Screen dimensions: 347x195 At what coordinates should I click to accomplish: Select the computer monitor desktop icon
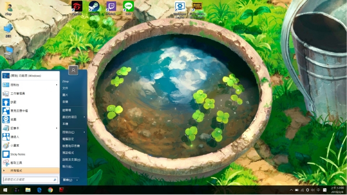[8, 52]
